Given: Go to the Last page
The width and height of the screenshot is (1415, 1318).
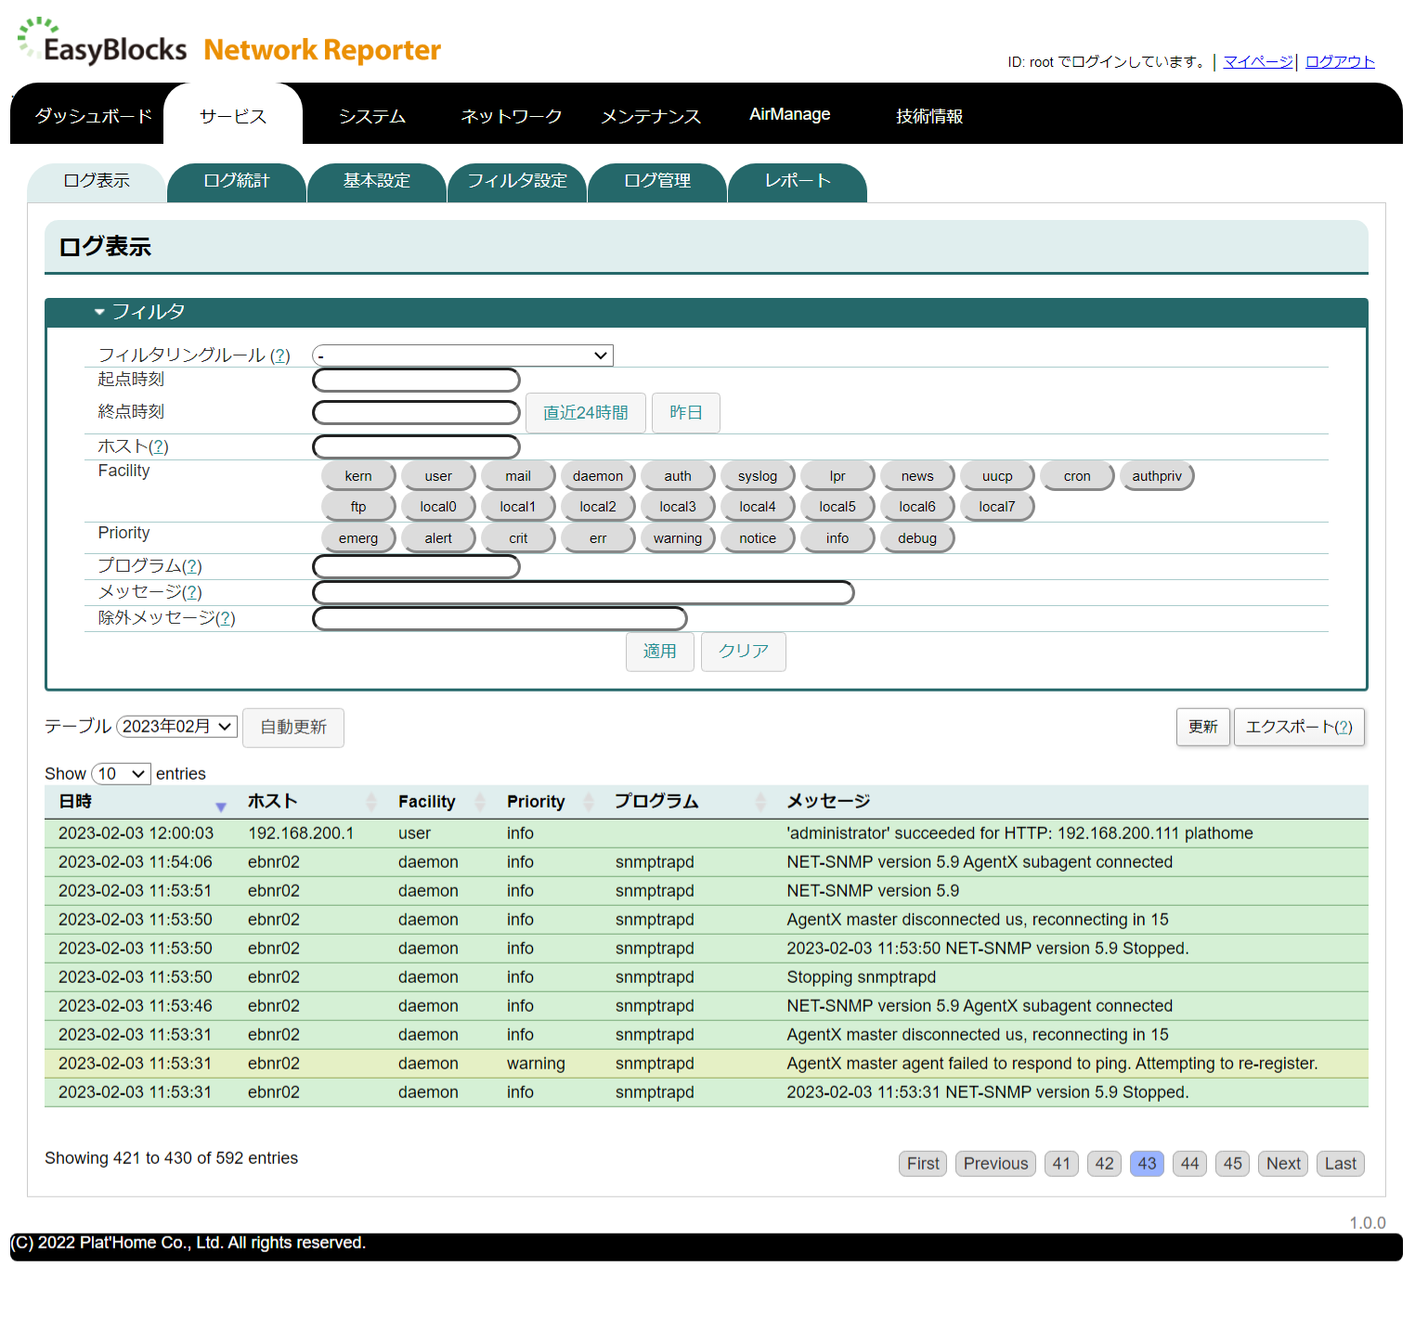Looking at the screenshot, I should point(1341,1164).
